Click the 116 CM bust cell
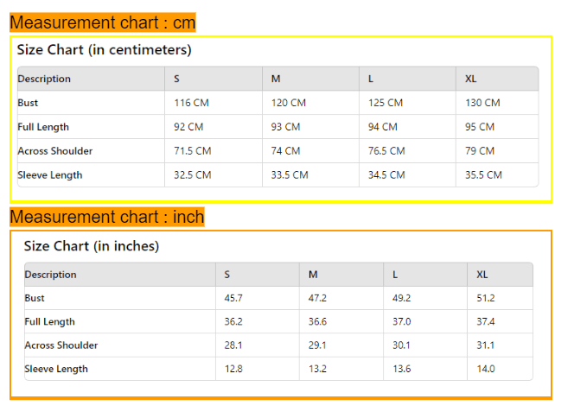Screen dimensions: 574x418 click(191, 103)
